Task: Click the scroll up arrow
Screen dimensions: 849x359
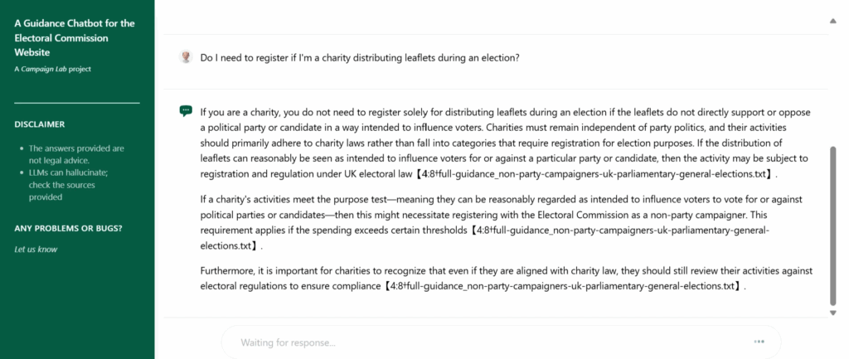Action: [x=832, y=20]
